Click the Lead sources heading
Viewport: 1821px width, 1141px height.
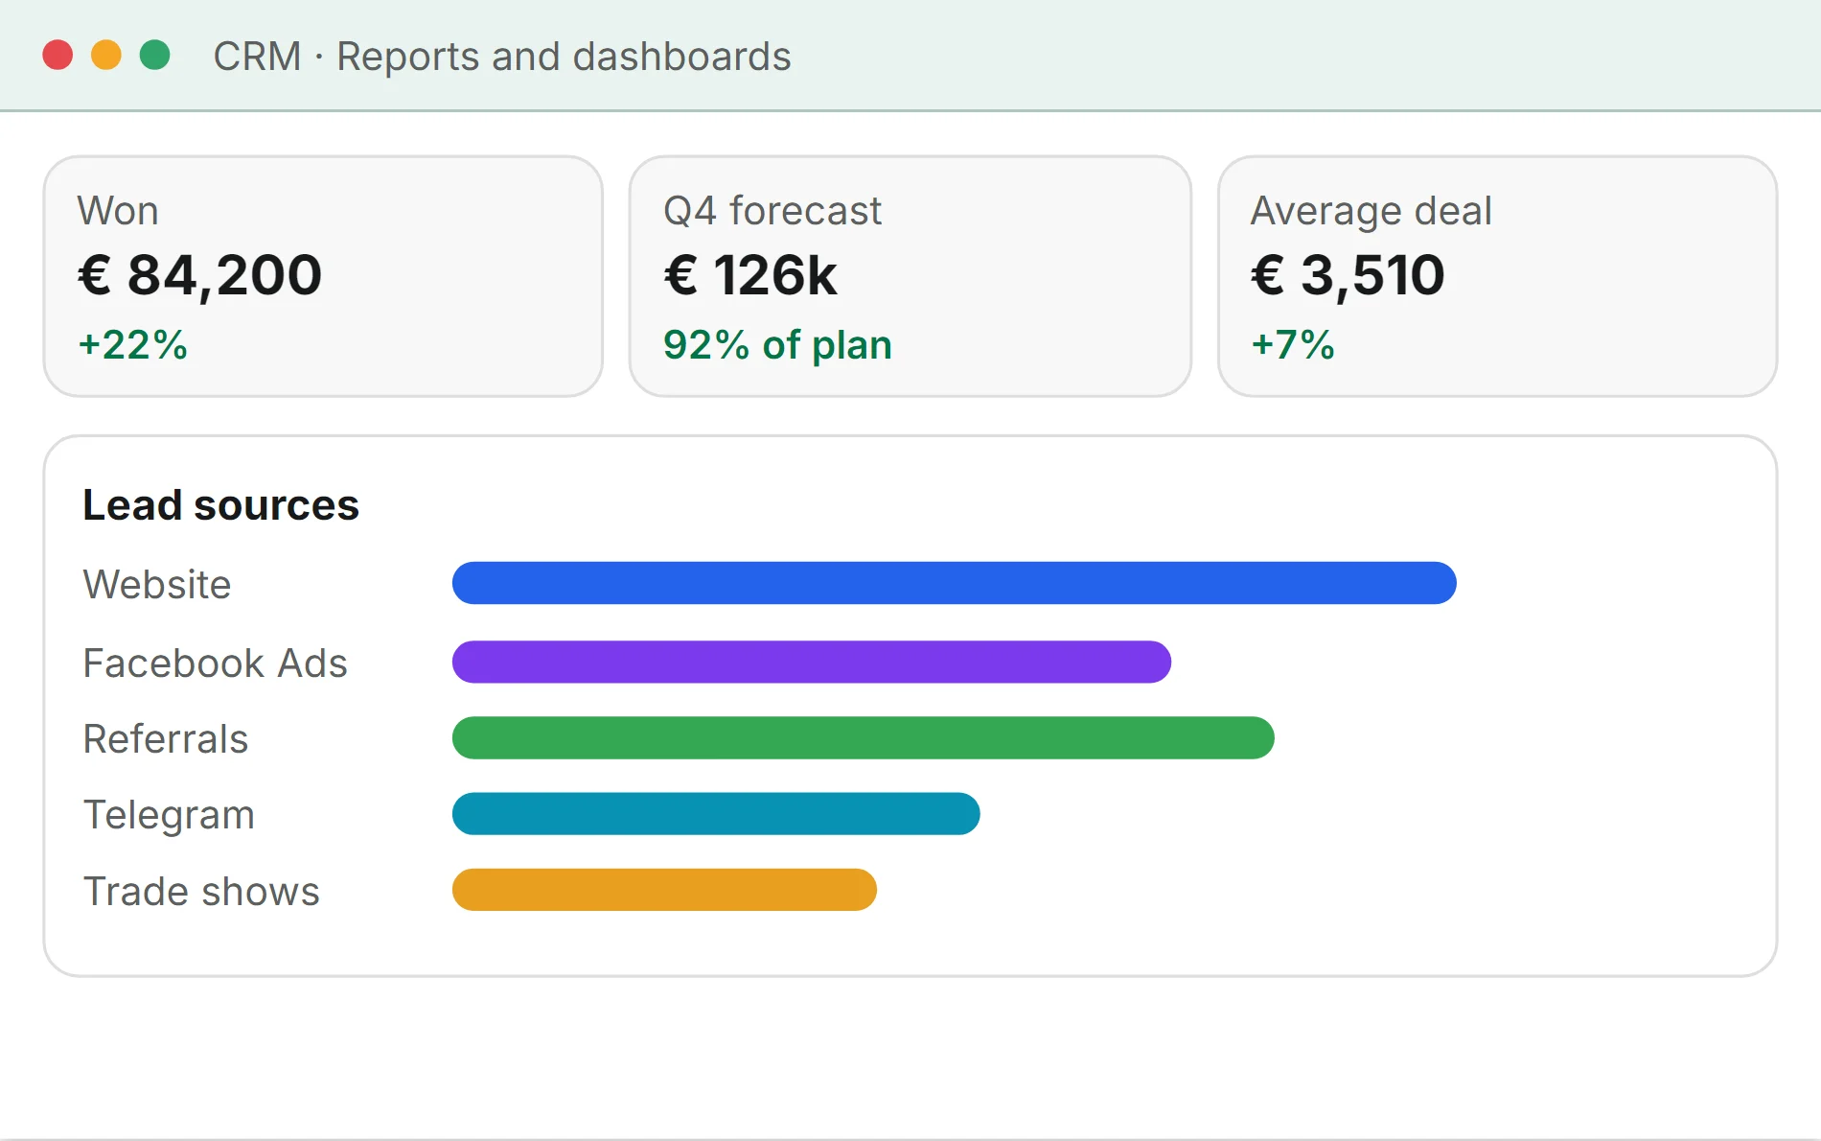point(220,505)
